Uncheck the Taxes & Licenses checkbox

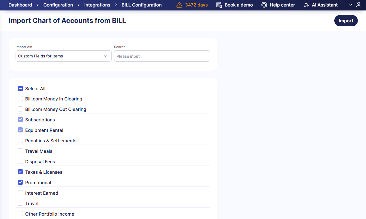point(20,172)
